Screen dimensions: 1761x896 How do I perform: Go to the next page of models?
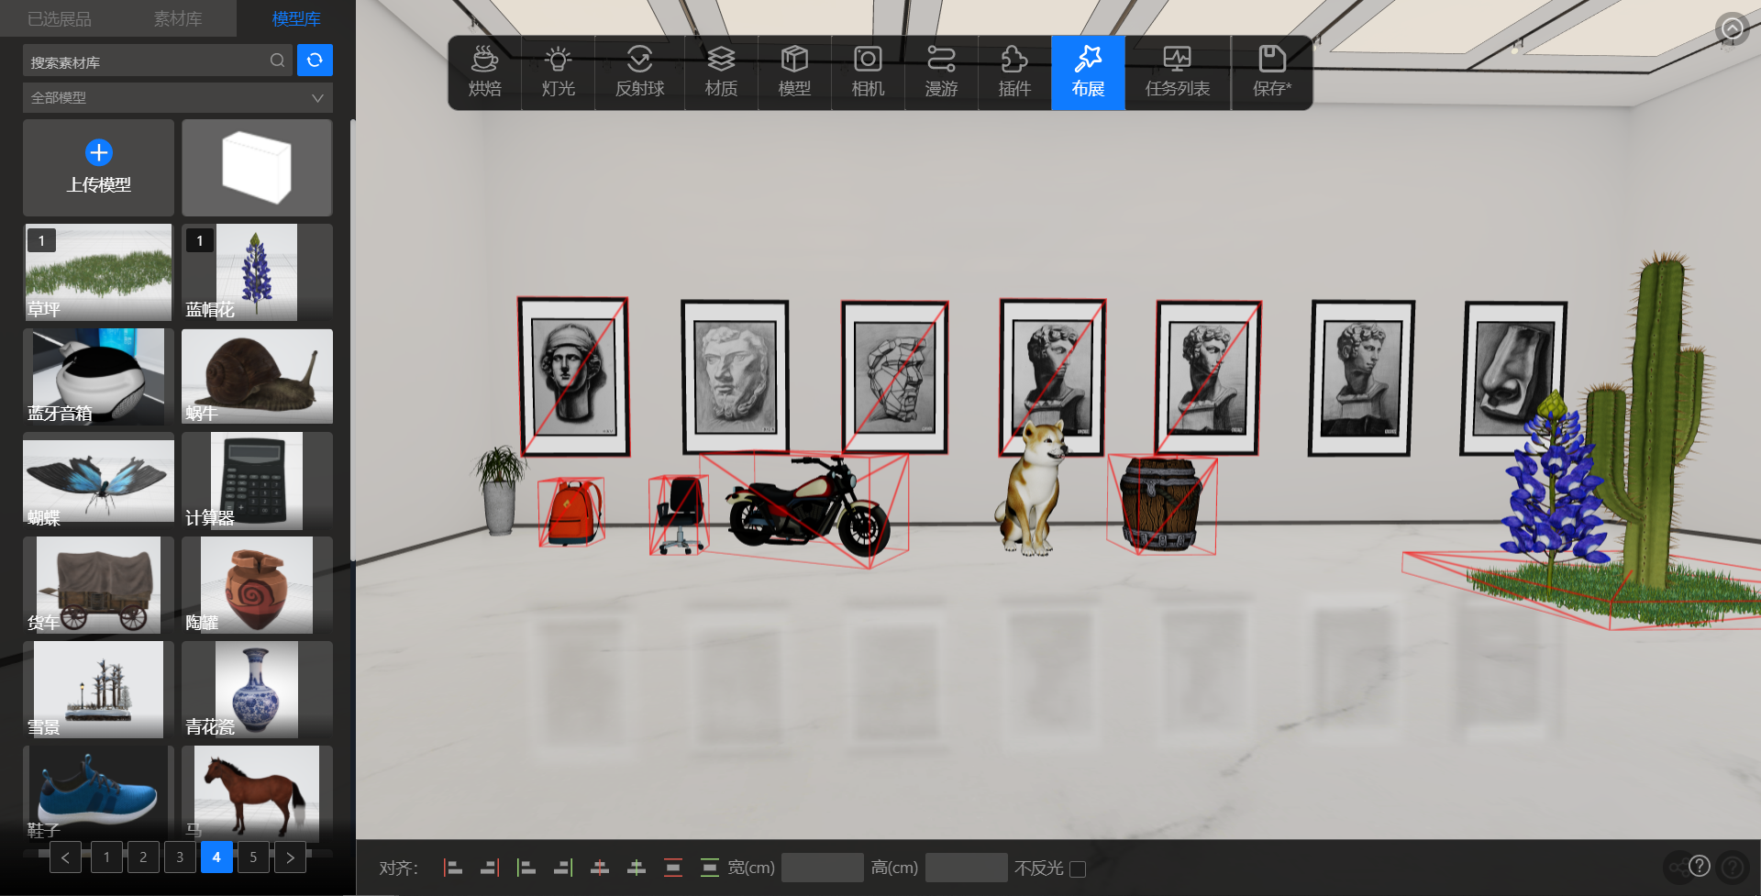[x=290, y=857]
